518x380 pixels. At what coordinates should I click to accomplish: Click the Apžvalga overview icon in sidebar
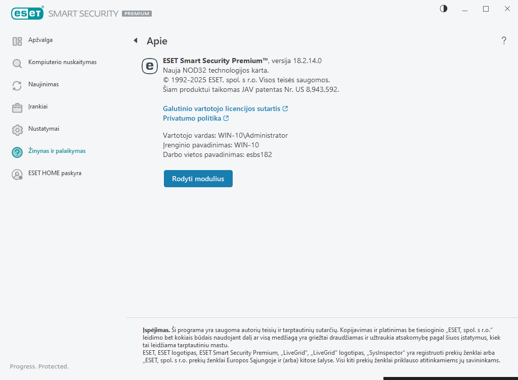pyautogui.click(x=17, y=41)
